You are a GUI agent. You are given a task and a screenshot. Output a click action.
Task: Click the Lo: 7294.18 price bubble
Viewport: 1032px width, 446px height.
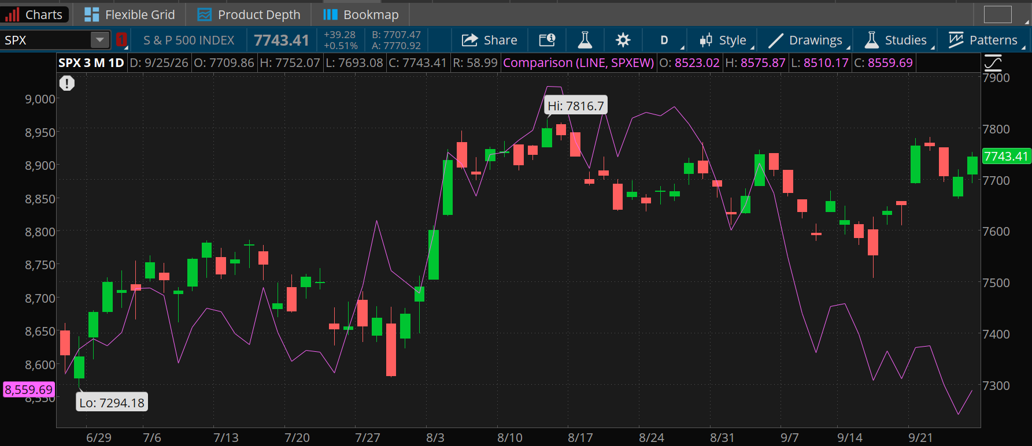tap(112, 403)
